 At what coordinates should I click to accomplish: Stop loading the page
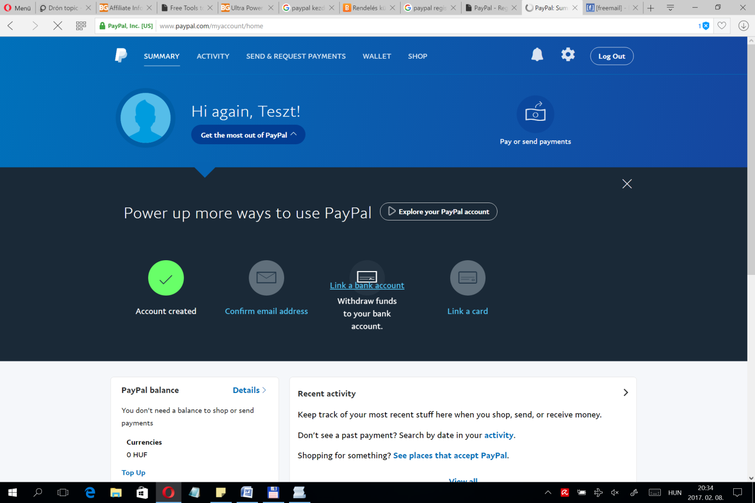click(58, 26)
